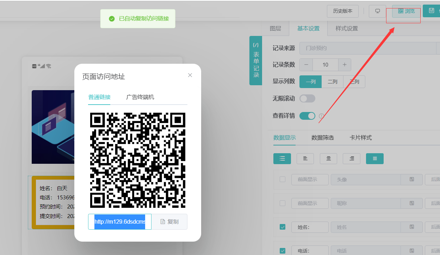Image resolution: width=440 pixels, height=255 pixels.
Task: Choose the align right icon
Action: tap(352, 158)
